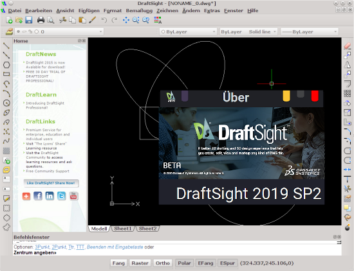Select the Polygon tool
Image resolution: width=354 pixels, height=271 pixels.
point(6,65)
